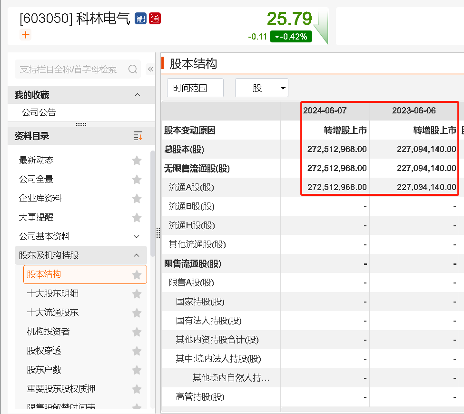Open the 股 unit dropdown
Screen dimensions: 464x414
(262, 88)
